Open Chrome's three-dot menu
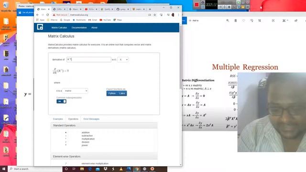Viewport: 306px width, 172px height. tap(178, 15)
